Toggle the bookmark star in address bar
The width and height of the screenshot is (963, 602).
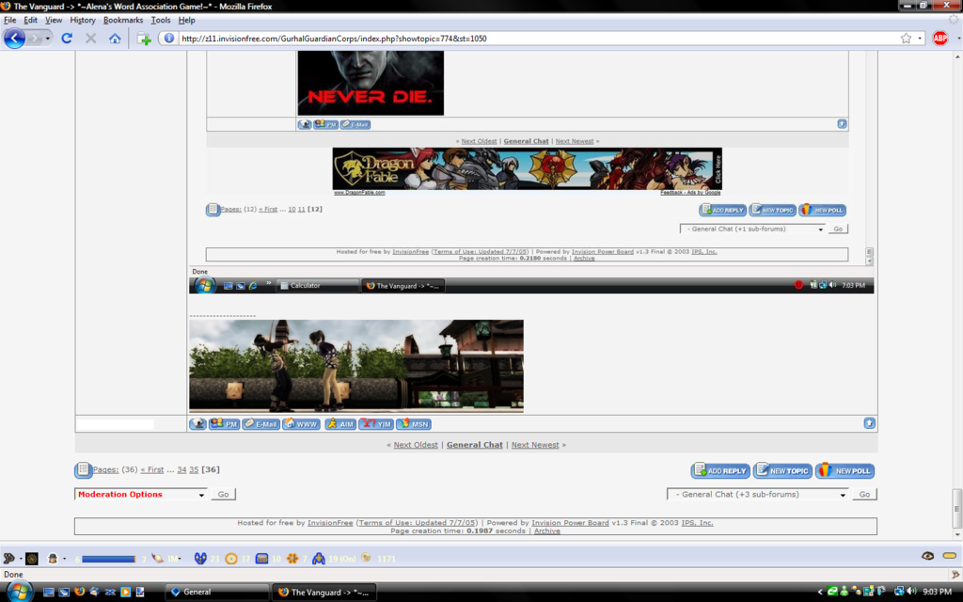point(906,39)
